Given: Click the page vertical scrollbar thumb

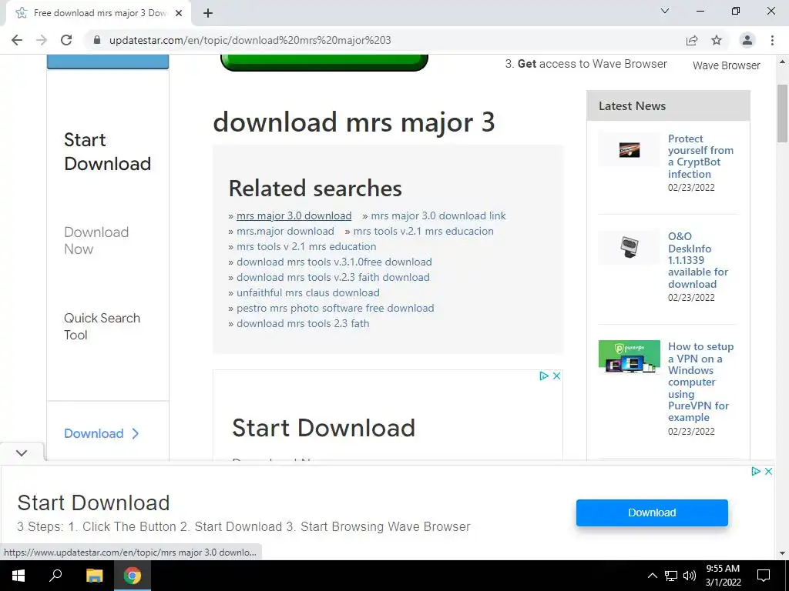Looking at the screenshot, I should tap(782, 113).
